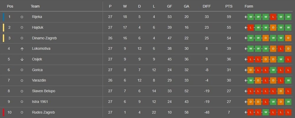Click the circle indicator beside Dinamo Zagreb
The height and width of the screenshot is (118, 295).
[22, 38]
